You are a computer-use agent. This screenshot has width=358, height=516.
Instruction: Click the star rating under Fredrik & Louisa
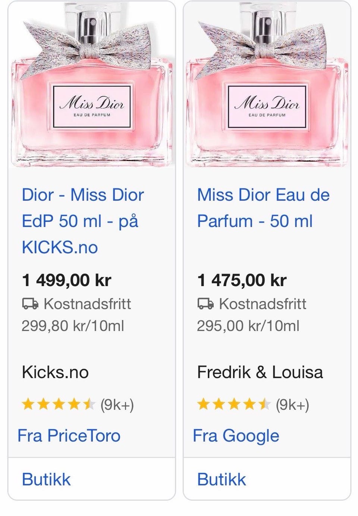point(234,404)
